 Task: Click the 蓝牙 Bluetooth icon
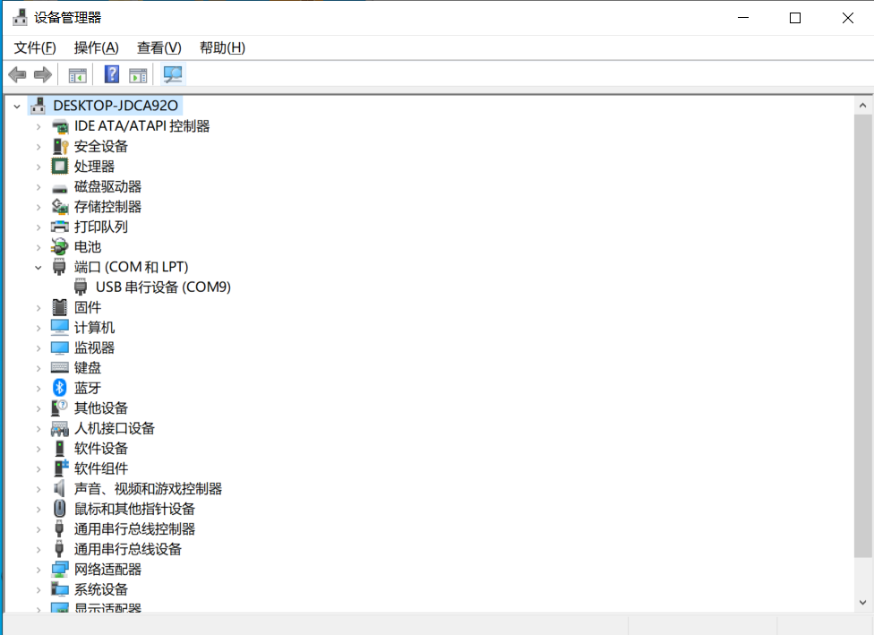pyautogui.click(x=60, y=388)
